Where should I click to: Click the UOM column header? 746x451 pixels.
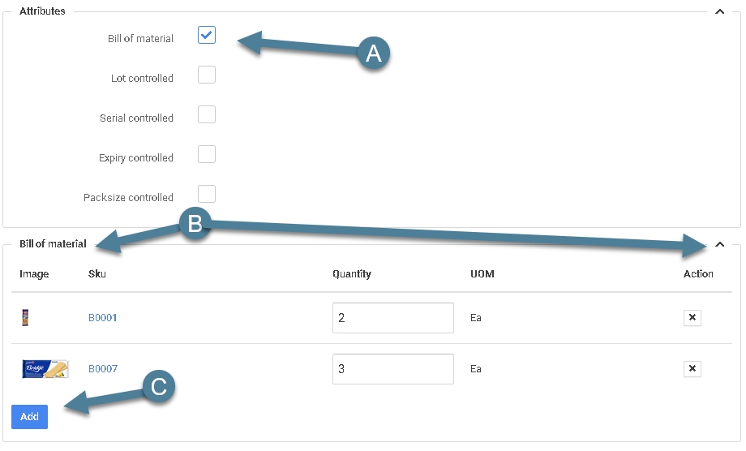coord(482,274)
